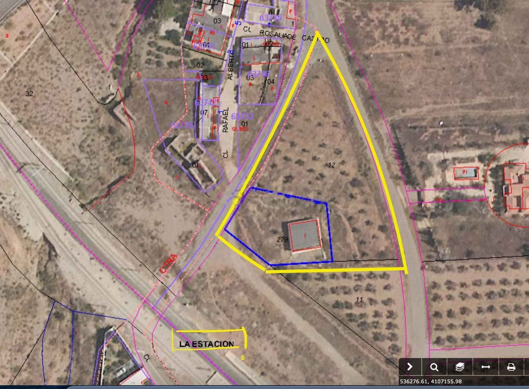Select parcel 32 label on left

tap(29, 94)
